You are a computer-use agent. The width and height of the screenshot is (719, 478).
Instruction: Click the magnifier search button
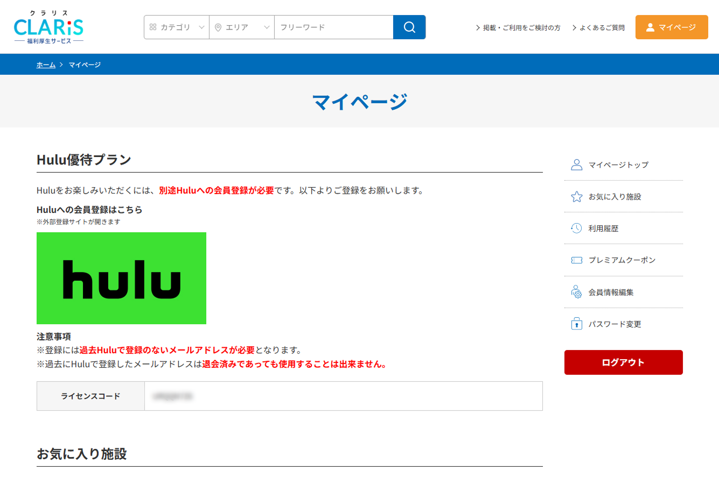409,27
